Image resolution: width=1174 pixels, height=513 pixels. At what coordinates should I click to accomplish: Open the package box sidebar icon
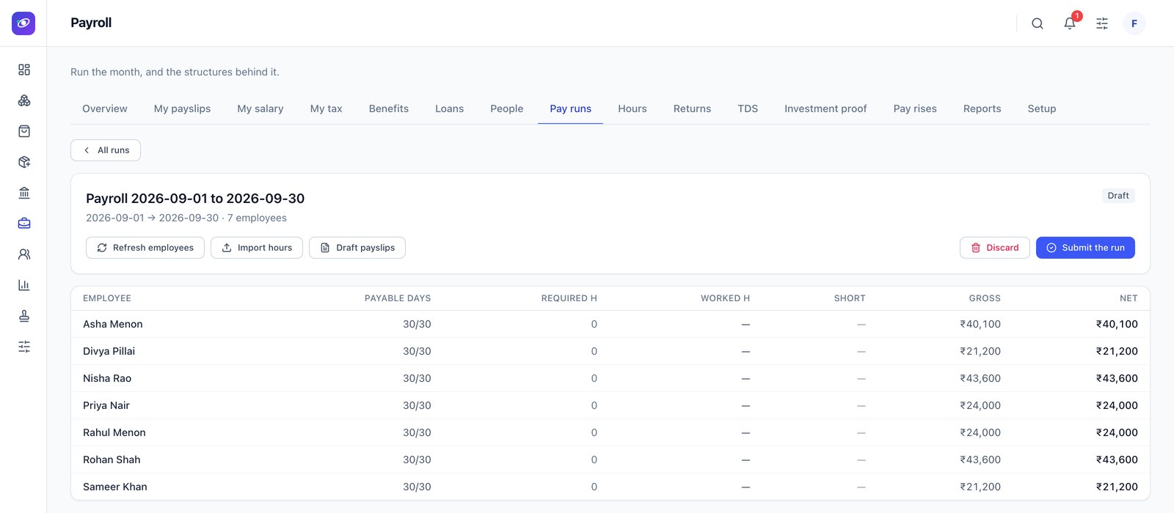pos(24,162)
